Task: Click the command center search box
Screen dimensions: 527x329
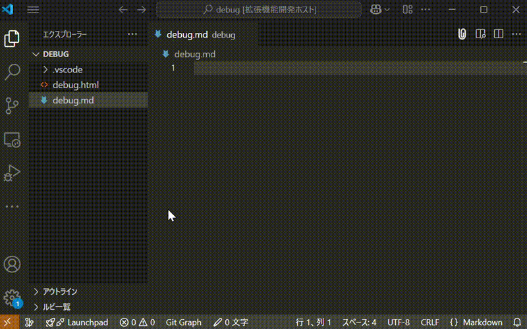Action: click(259, 10)
